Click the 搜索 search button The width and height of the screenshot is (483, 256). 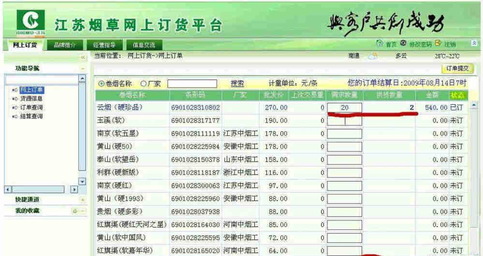[x=237, y=84]
